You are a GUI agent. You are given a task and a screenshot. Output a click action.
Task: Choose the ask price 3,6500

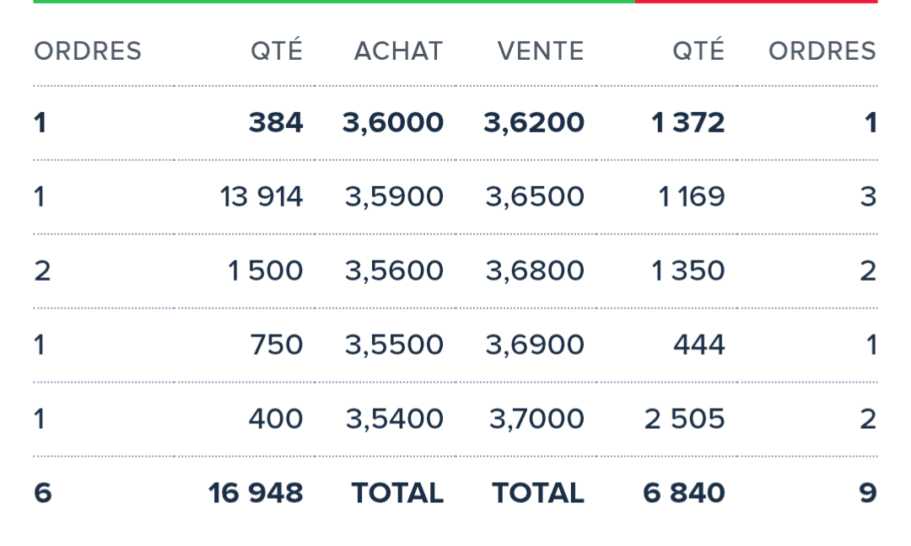click(x=535, y=197)
